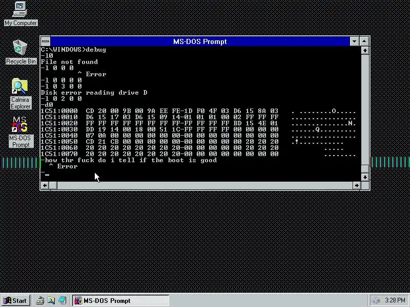
Task: Click the horizontal scrollbar left arrow
Action: (45, 185)
